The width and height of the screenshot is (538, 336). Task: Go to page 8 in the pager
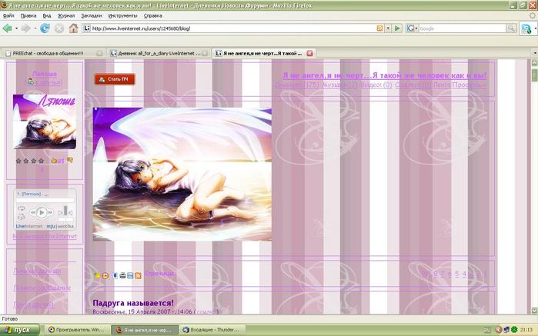click(x=436, y=274)
